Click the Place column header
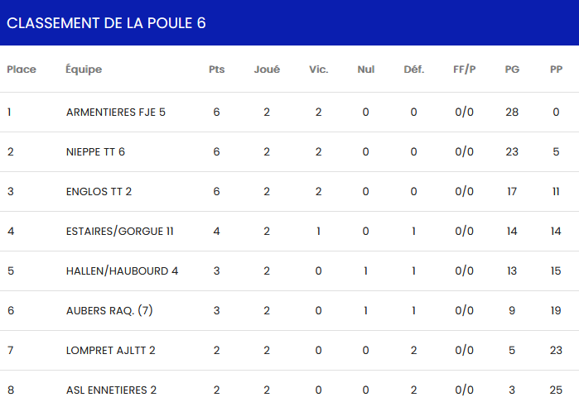579x407 pixels. coord(22,69)
